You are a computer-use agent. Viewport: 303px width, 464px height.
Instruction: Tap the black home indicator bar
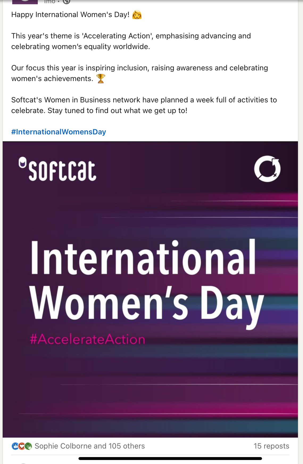tap(170, 458)
